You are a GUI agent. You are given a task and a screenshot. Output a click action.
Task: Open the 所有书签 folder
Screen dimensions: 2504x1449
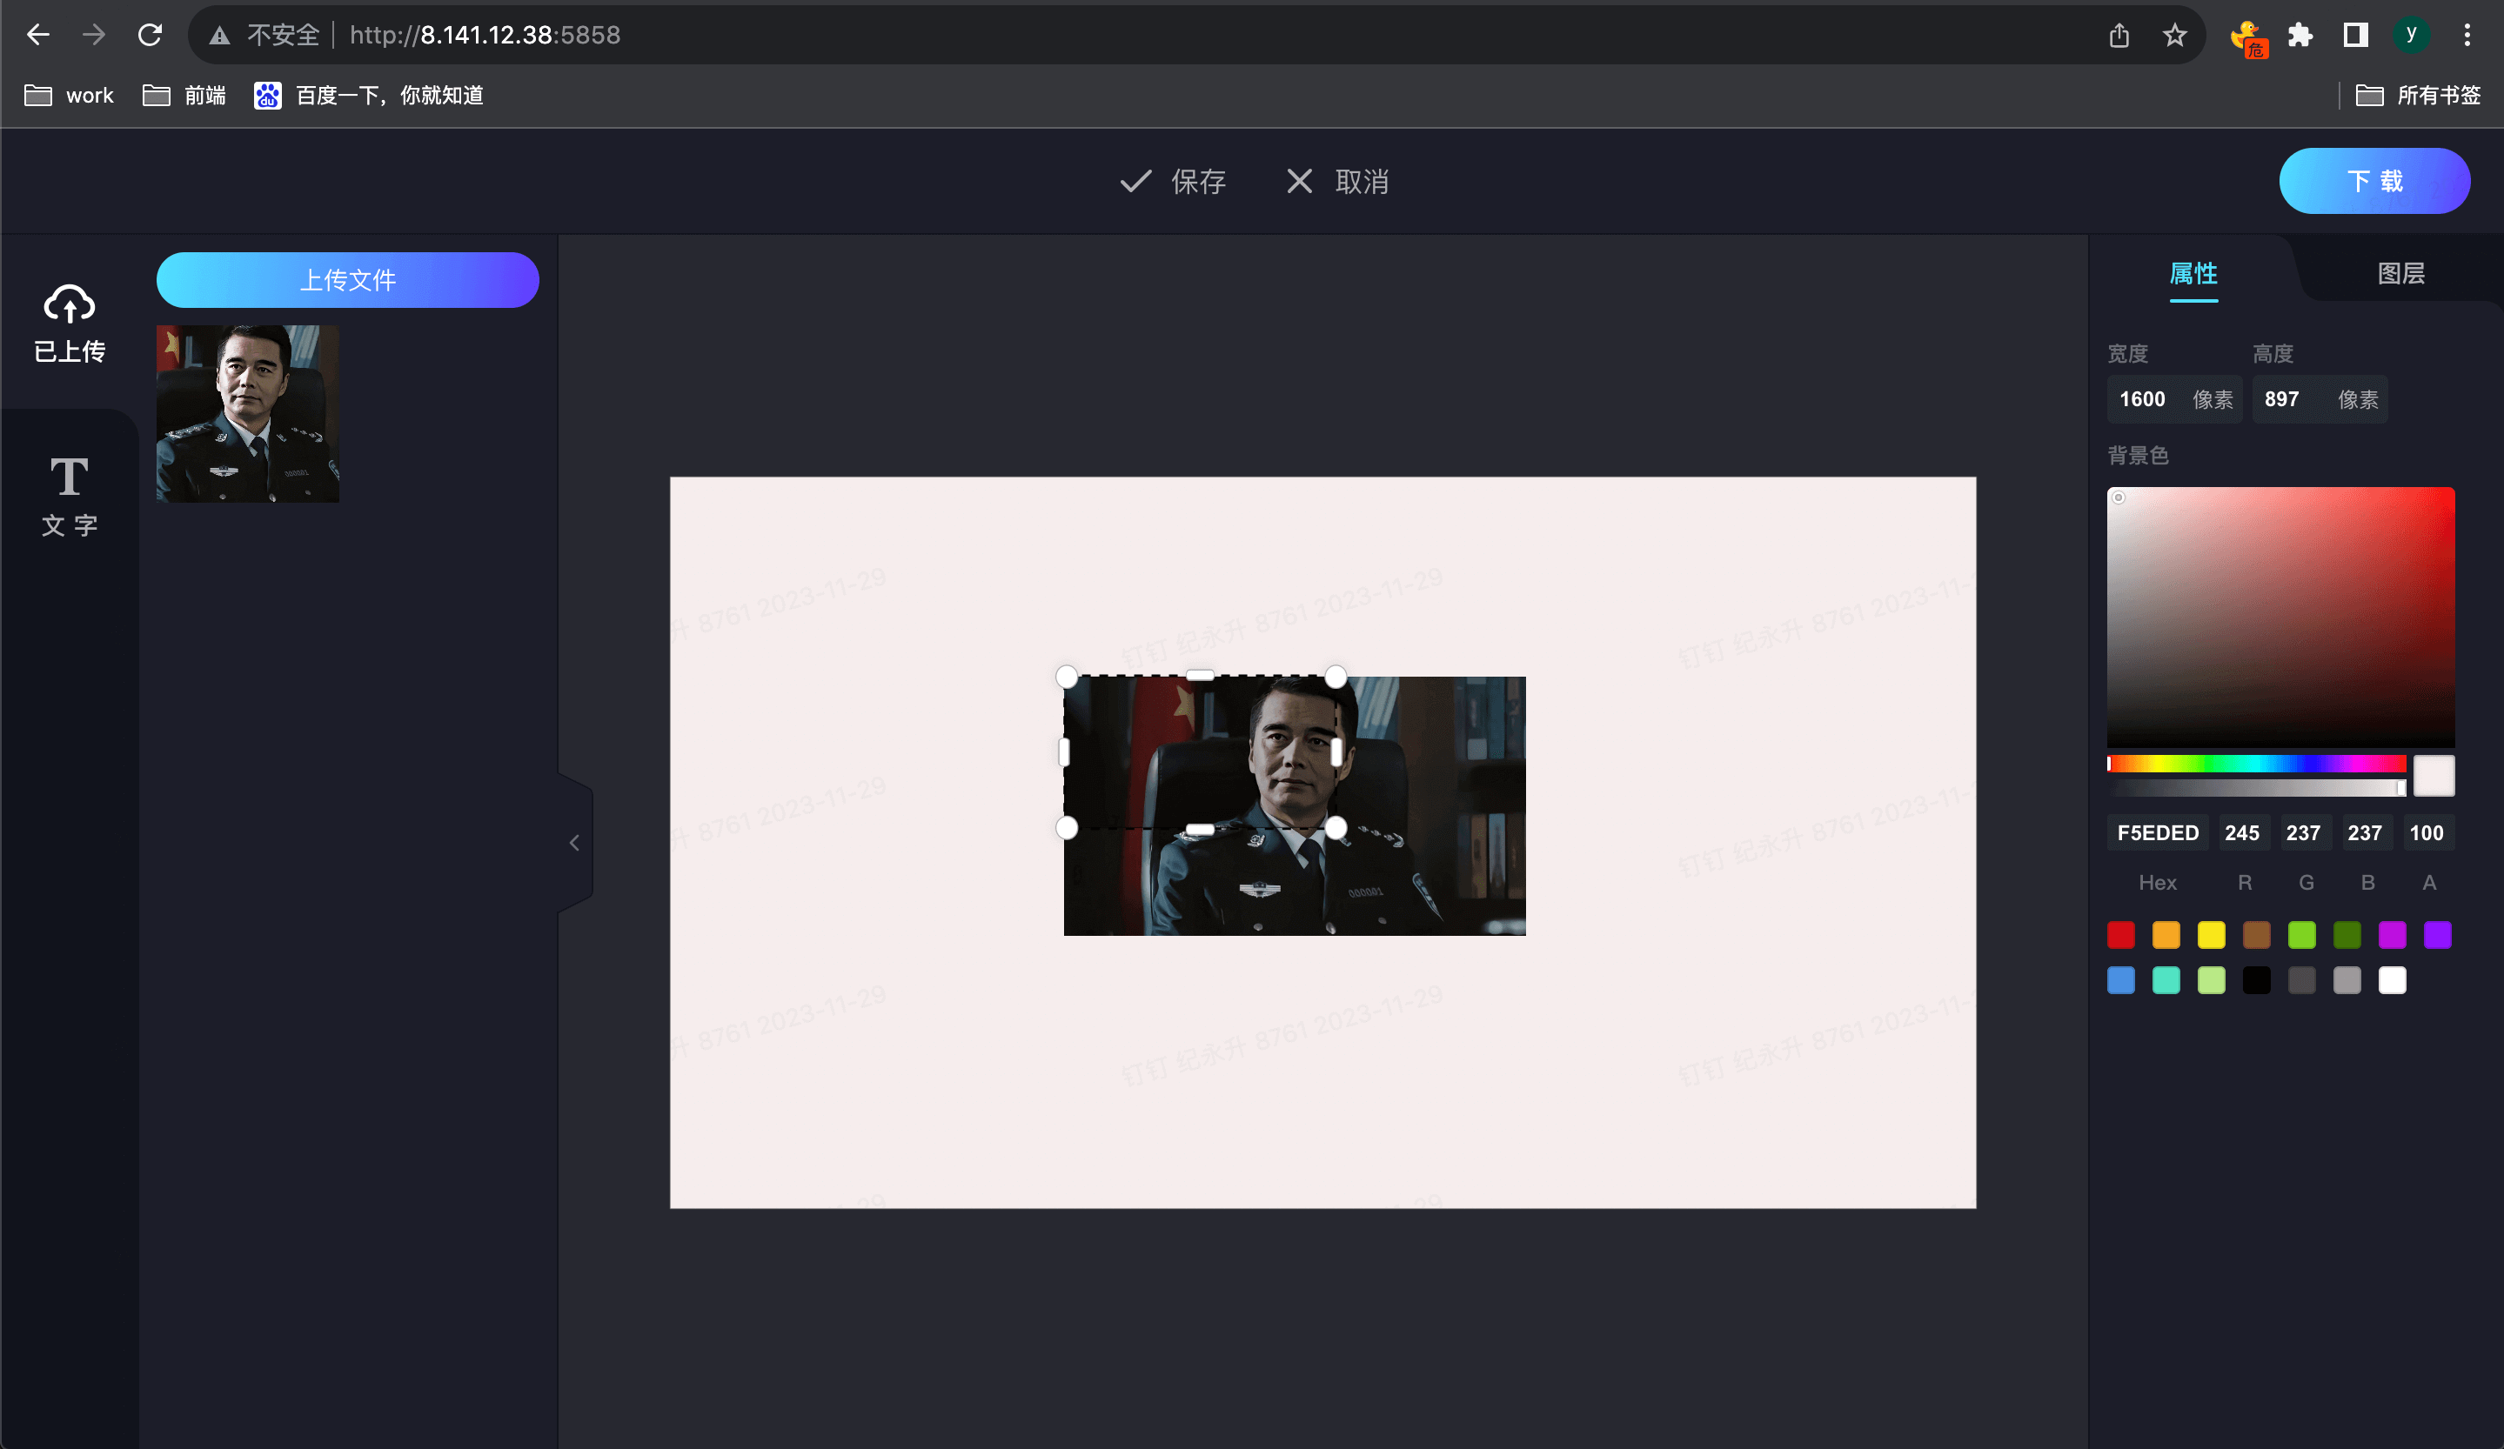click(x=2419, y=96)
